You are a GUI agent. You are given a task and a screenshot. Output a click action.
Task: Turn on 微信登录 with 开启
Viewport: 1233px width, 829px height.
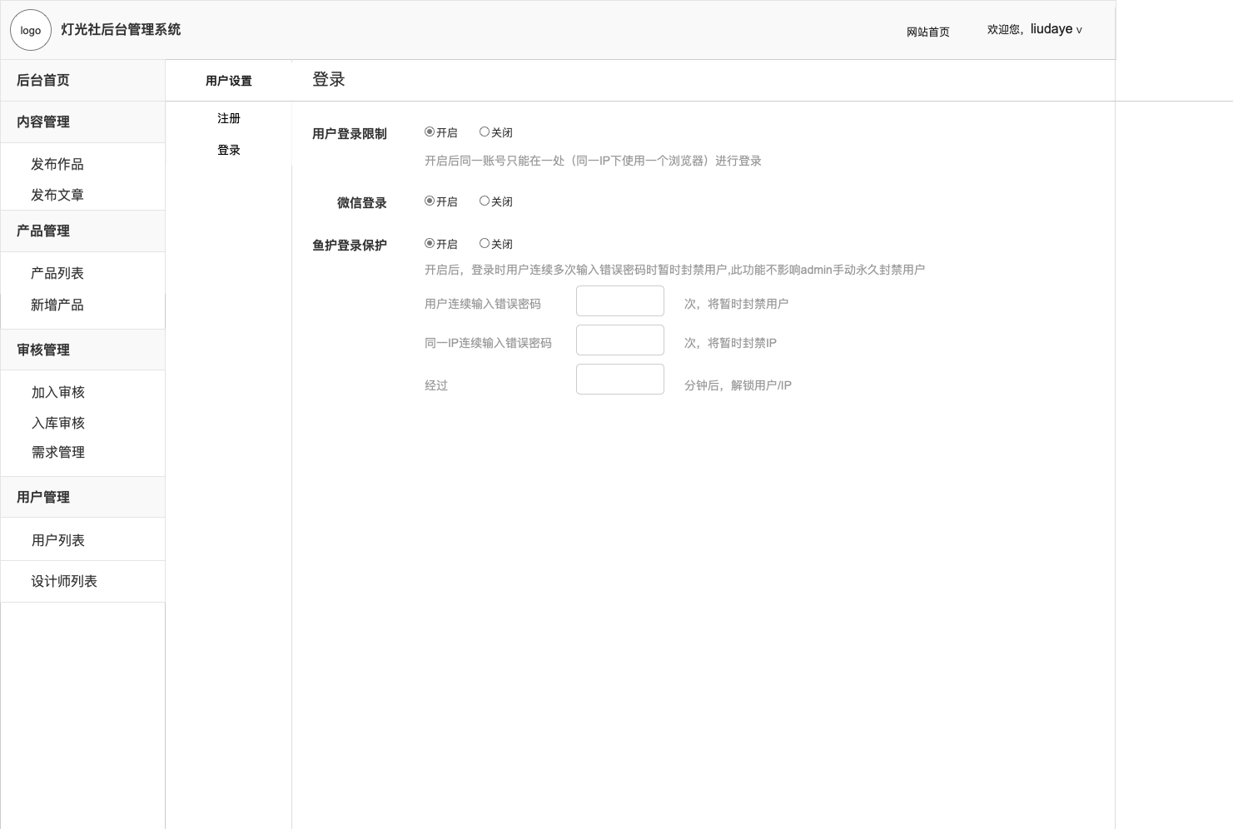430,201
